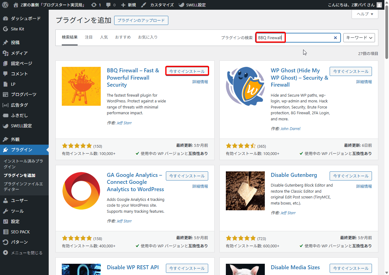Install GA Google Analytics plugin
389x275 pixels.
point(187,176)
